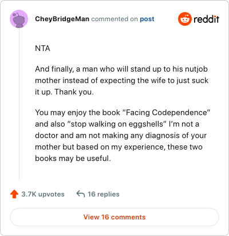Click the NTA verdict text
Image resolution: width=229 pixels, height=236 pixels.
point(42,48)
